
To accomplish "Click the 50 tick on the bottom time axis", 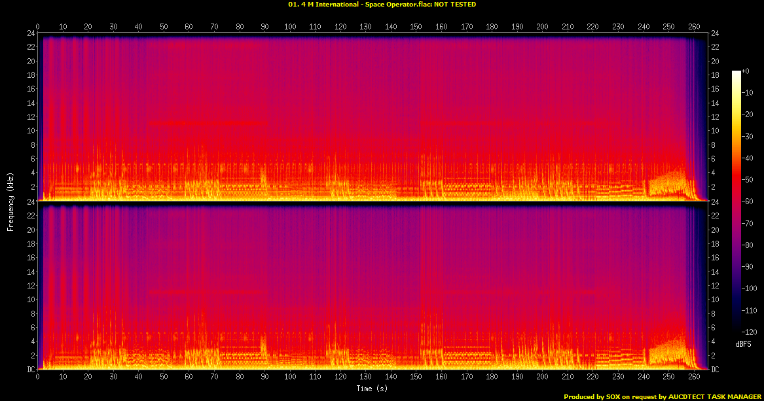I will click(164, 377).
